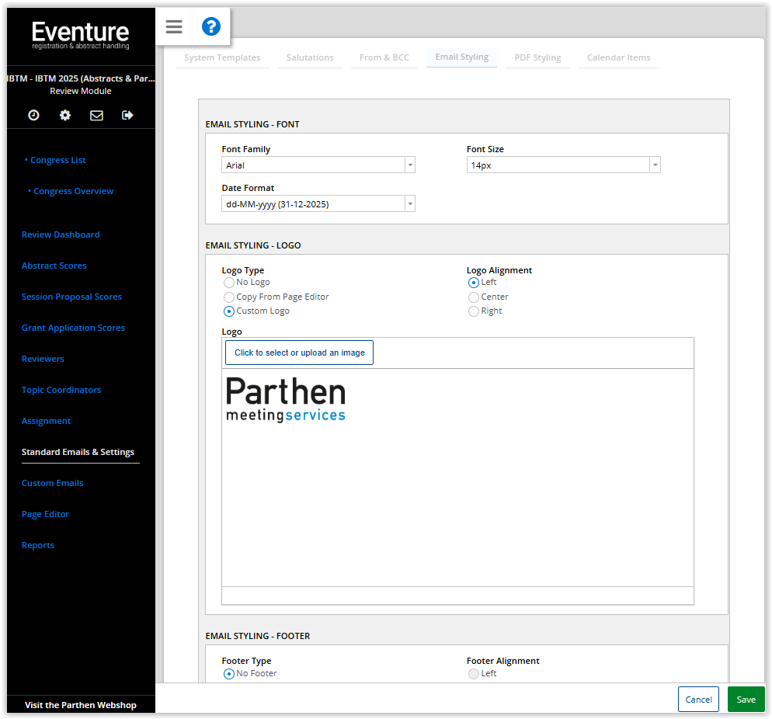772x719 pixels.
Task: Set Logo Alignment to Center
Action: coord(474,297)
